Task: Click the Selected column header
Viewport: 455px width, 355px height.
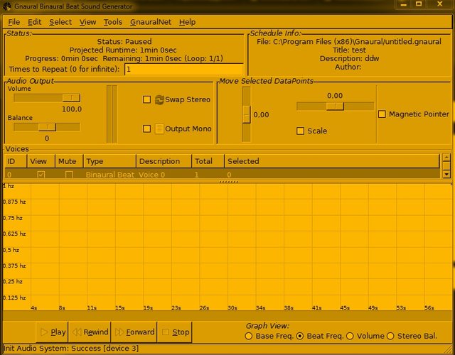Action: (x=332, y=161)
